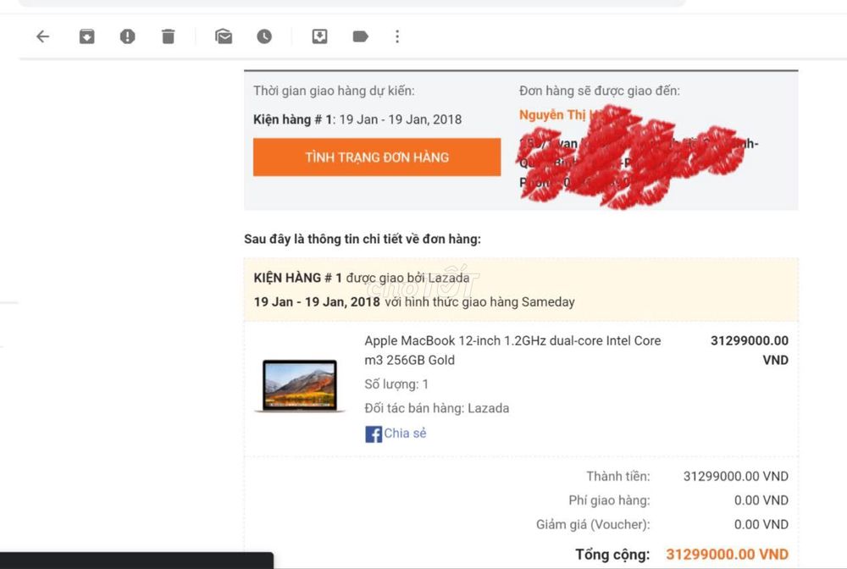Click the Đối tác bán hàng: Lazada text
847x569 pixels.
(436, 408)
